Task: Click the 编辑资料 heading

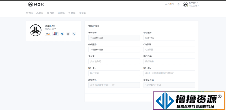Action: [x=94, y=26]
